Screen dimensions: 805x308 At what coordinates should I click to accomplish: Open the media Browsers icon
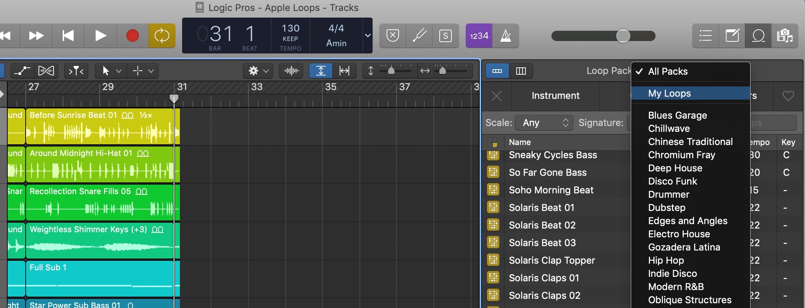(784, 36)
